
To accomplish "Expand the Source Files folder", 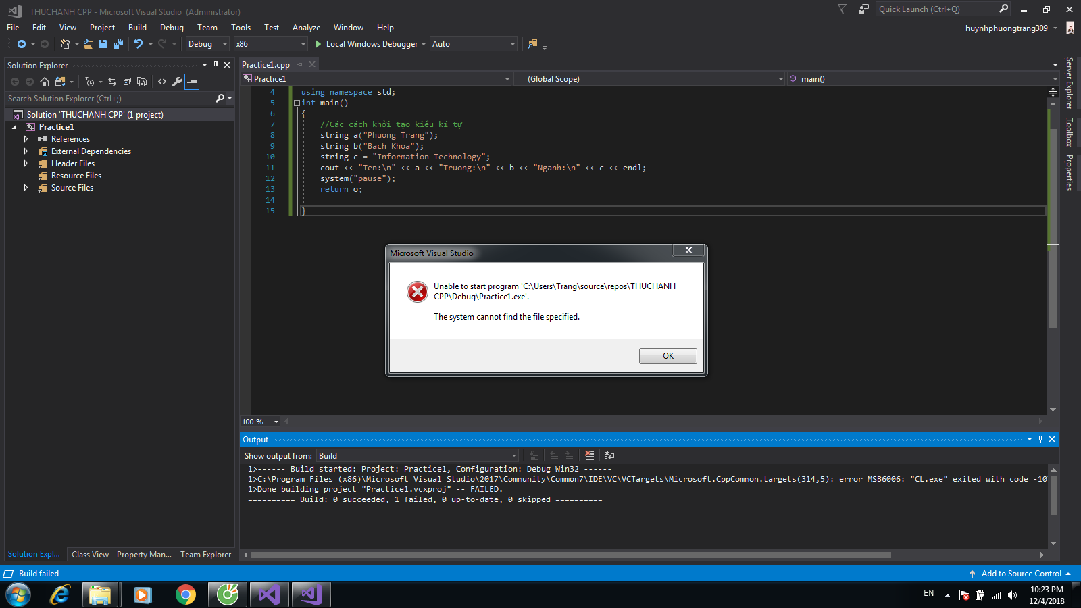I will coord(26,188).
